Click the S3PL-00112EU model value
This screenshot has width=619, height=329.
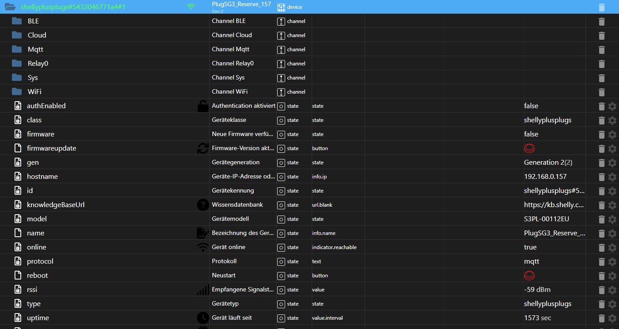(x=546, y=219)
